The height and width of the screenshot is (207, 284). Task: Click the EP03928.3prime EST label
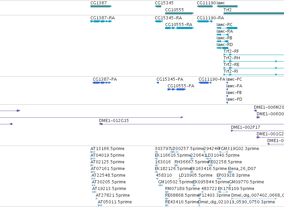point(233,176)
